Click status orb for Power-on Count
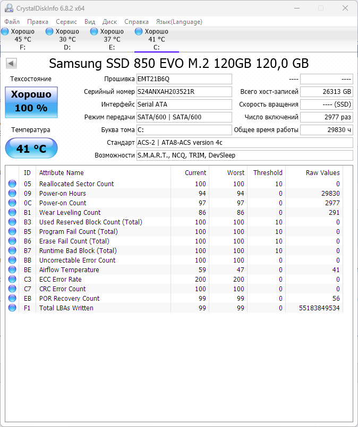 pos(12,203)
